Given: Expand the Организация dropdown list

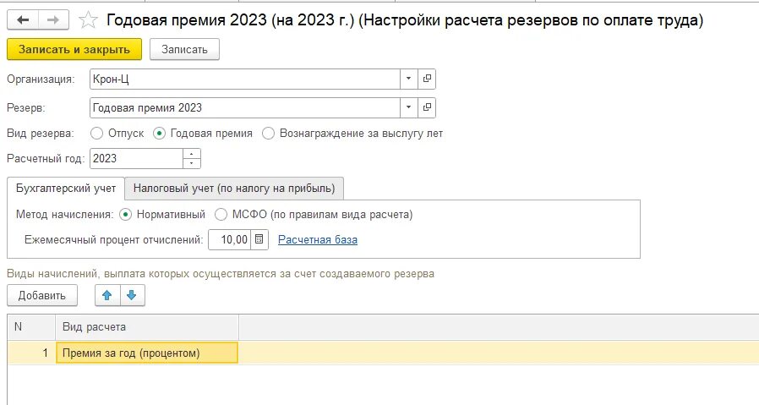Looking at the screenshot, I should (408, 79).
